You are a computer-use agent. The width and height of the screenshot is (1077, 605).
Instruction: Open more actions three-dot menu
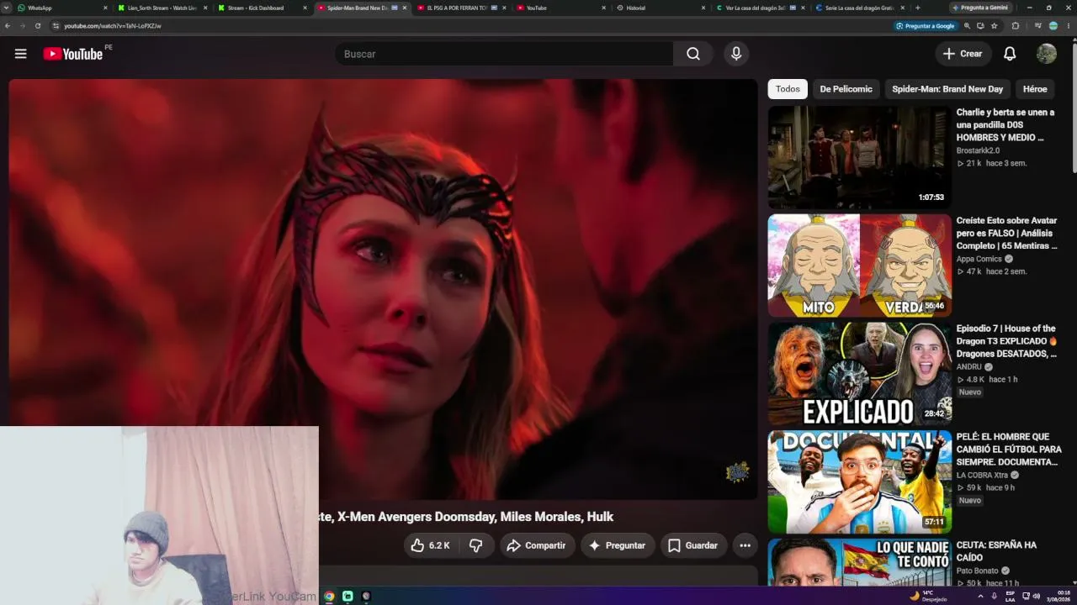pyautogui.click(x=745, y=545)
